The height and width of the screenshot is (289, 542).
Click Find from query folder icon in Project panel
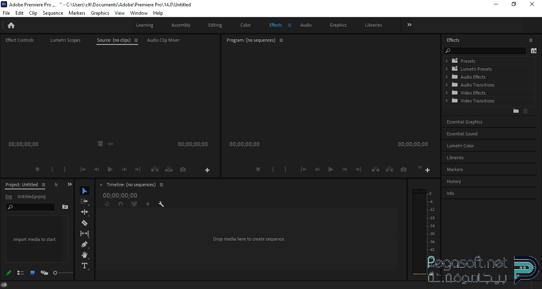pos(65,207)
